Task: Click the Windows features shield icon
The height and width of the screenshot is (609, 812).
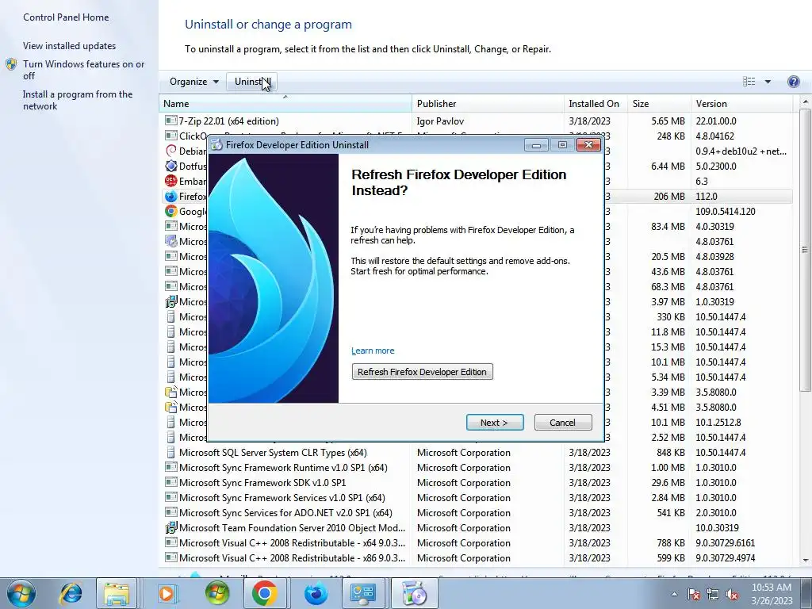Action: tap(11, 64)
